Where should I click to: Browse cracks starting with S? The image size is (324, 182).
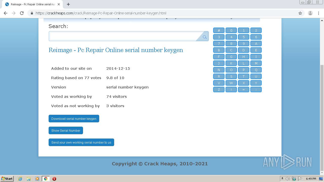coord(231,76)
